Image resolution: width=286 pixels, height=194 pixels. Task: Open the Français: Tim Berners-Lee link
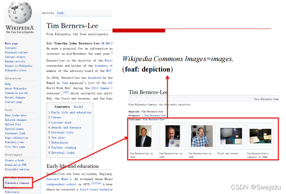[x=155, y=115]
